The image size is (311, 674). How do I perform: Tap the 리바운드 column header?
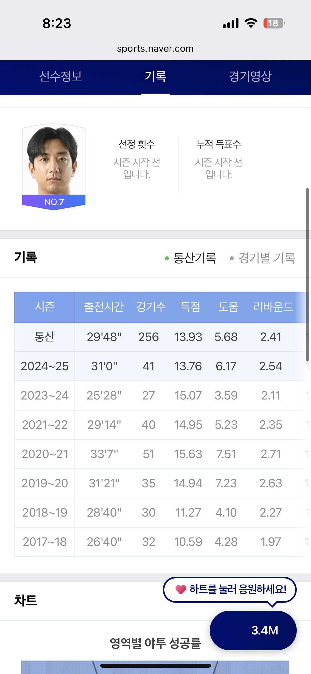coord(273,307)
